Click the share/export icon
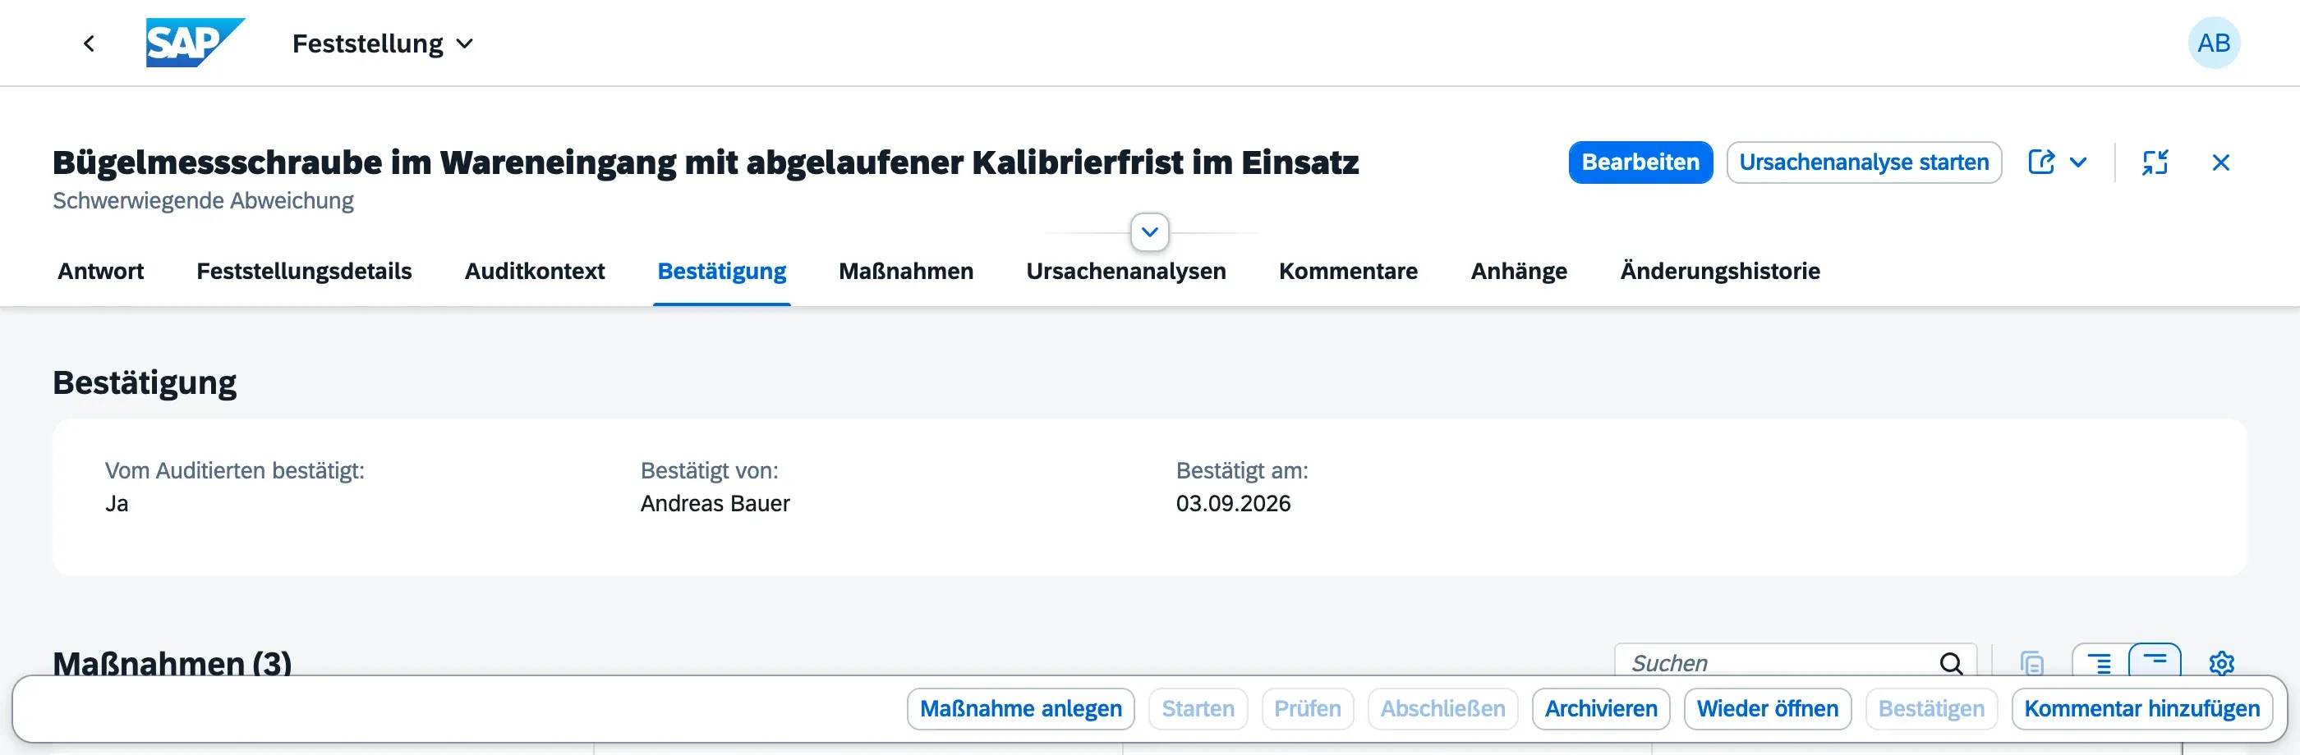The width and height of the screenshot is (2300, 755). click(2041, 162)
